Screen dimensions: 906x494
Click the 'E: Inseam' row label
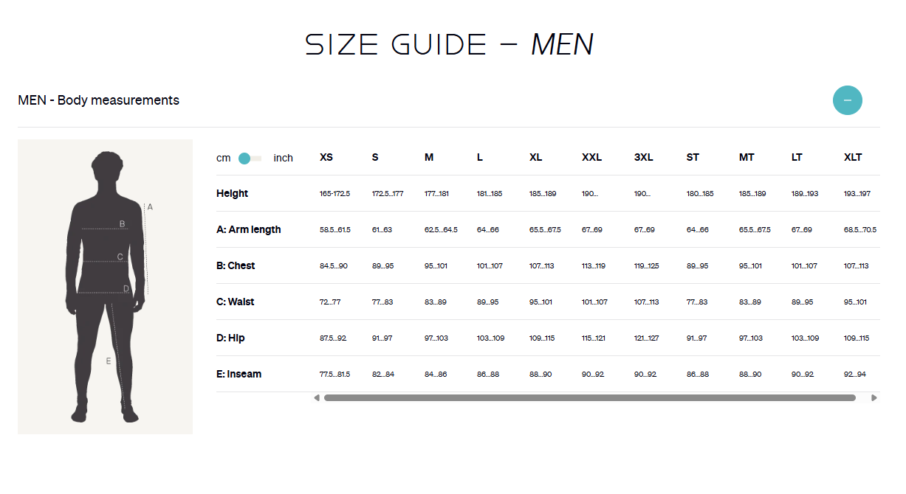pos(238,375)
